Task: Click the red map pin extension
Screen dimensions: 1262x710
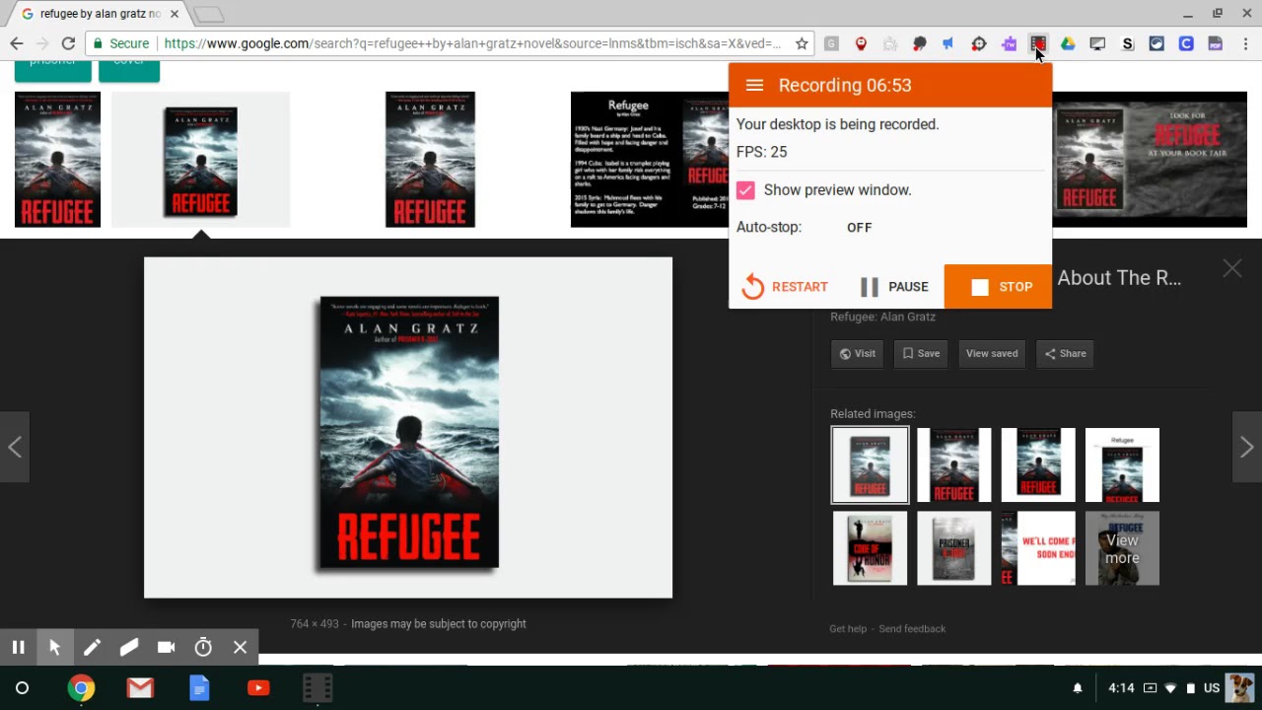Action: click(x=861, y=43)
